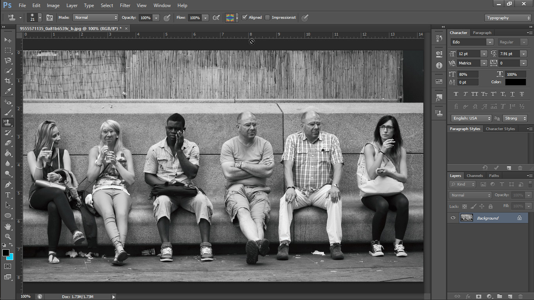Viewport: 534px width, 300px height.
Task: Uncheck the Aligned checkbox
Action: [245, 18]
